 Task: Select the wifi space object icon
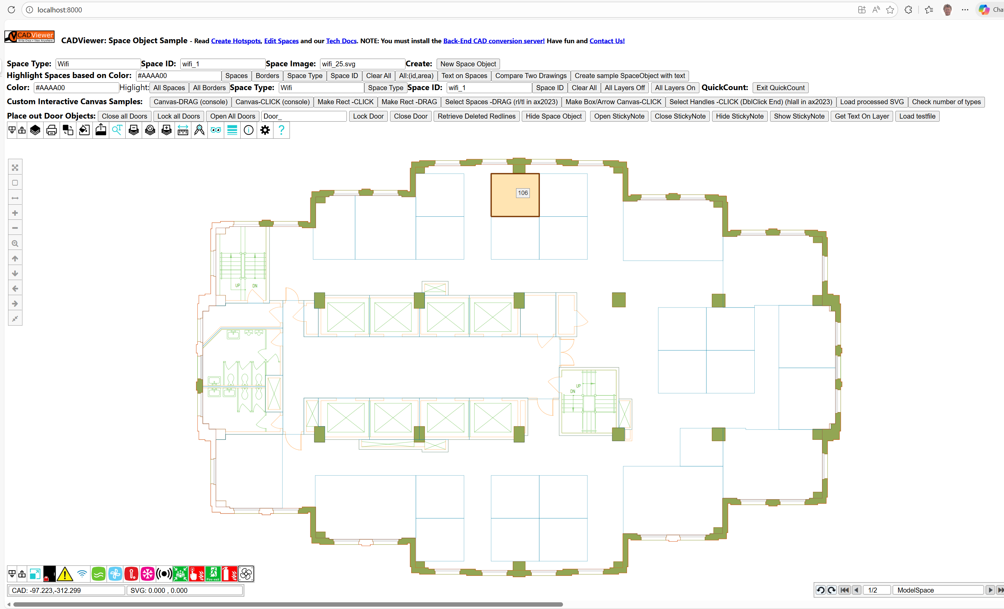82,574
